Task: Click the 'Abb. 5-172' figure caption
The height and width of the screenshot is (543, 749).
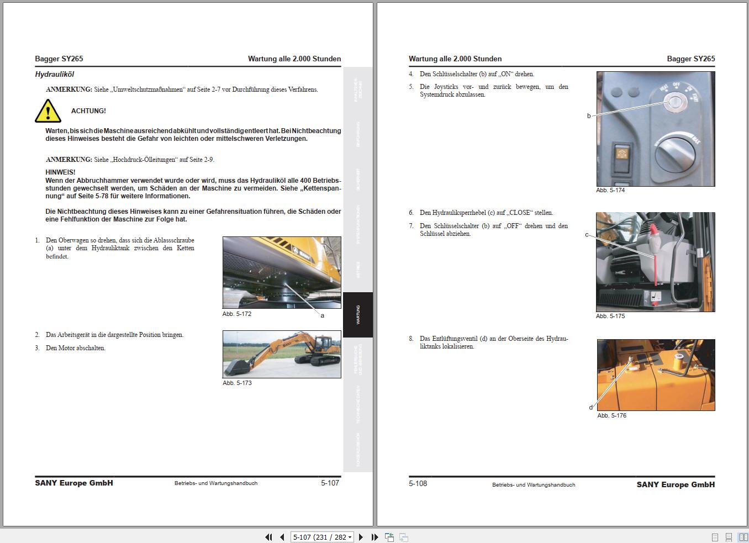Action: point(237,314)
